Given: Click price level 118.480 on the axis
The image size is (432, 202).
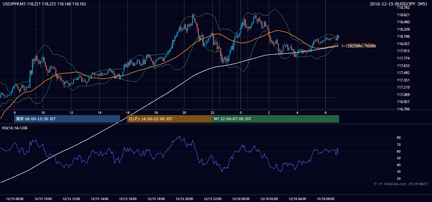Looking at the screenshot, I should click(x=403, y=22).
